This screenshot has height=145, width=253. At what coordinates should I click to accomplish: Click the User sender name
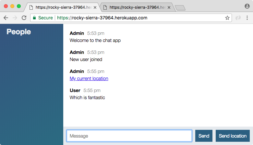pyautogui.click(x=75, y=90)
